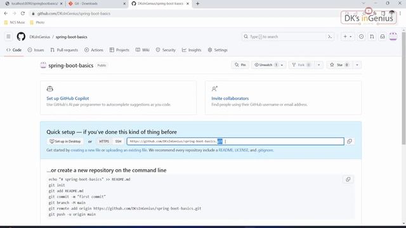The image size is (406, 228).
Task: Copy the repository URL to clipboard
Action: pos(350,141)
